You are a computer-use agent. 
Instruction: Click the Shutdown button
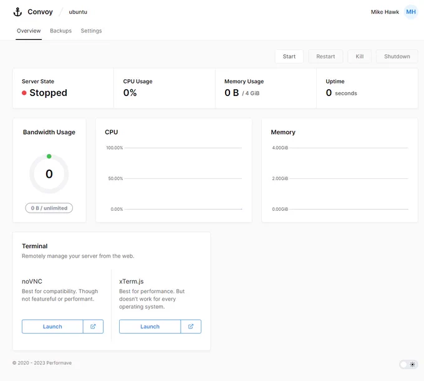[x=397, y=57]
